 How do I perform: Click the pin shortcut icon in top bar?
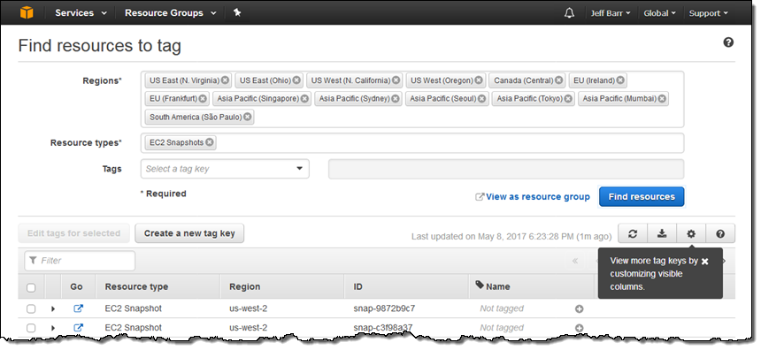pos(237,13)
